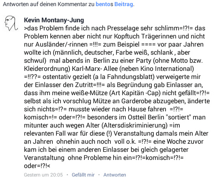Click the author name Kevin Montany-Jung

coord(54,20)
